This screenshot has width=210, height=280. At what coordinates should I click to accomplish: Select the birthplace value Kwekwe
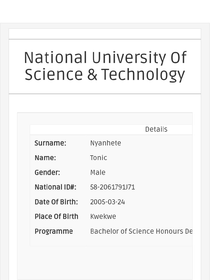[103, 217]
